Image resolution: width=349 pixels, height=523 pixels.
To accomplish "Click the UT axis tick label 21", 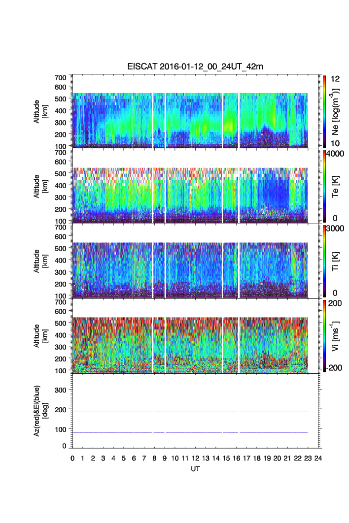I will point(287,458).
